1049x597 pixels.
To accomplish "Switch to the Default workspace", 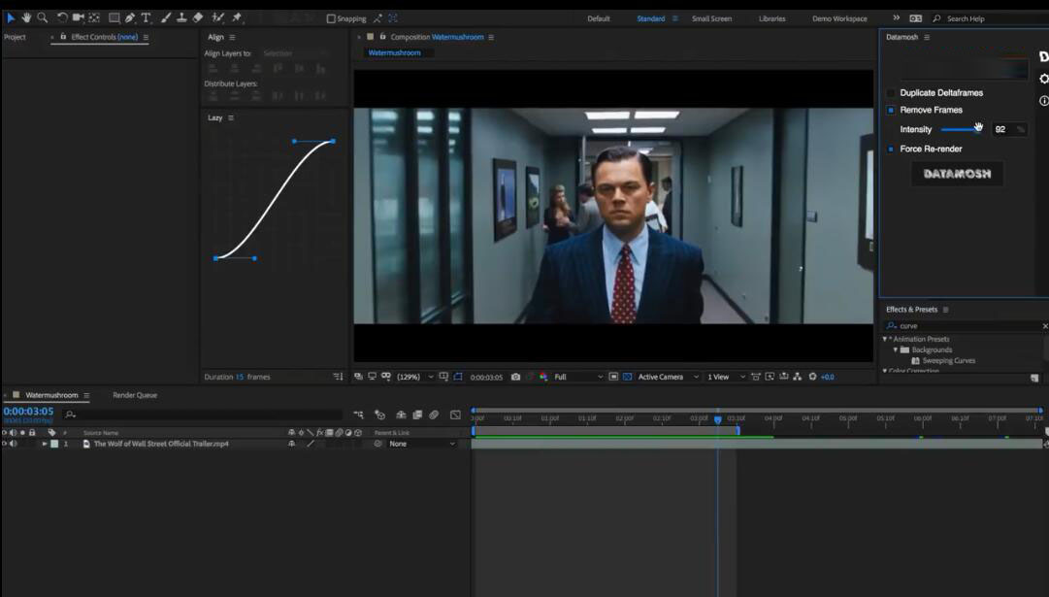I will (599, 18).
